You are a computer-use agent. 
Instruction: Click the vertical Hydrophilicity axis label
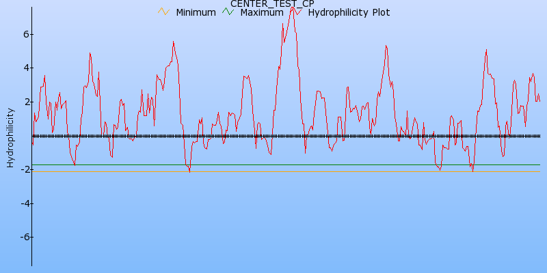(x=10, y=137)
